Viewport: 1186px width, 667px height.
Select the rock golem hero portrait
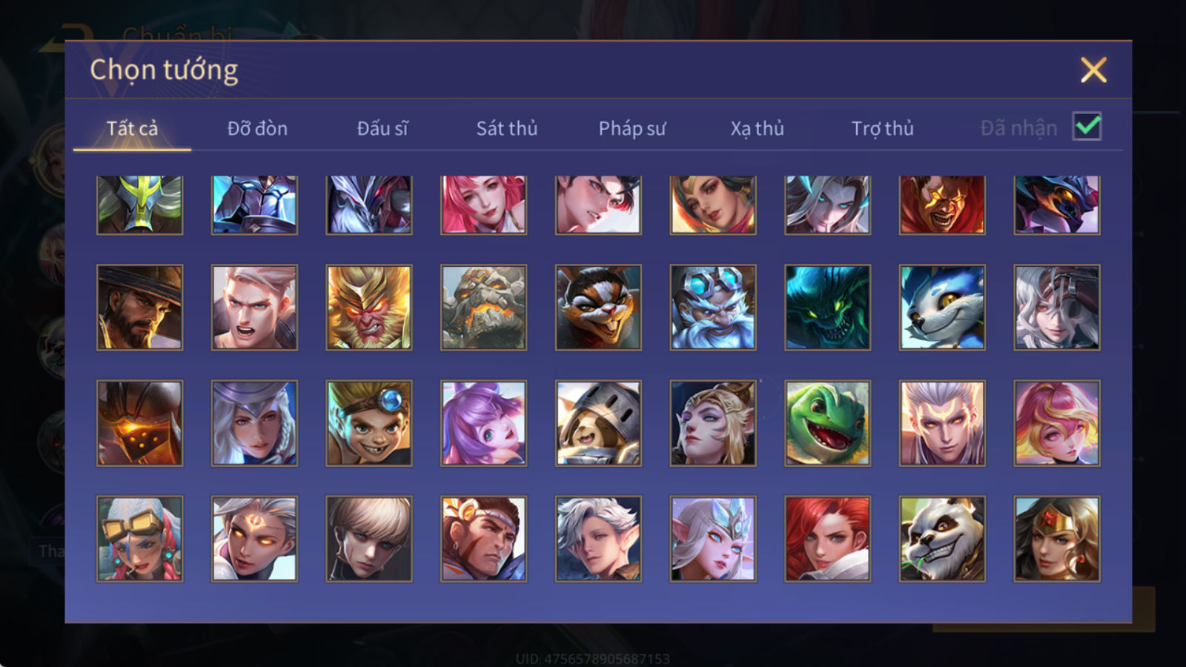[483, 308]
